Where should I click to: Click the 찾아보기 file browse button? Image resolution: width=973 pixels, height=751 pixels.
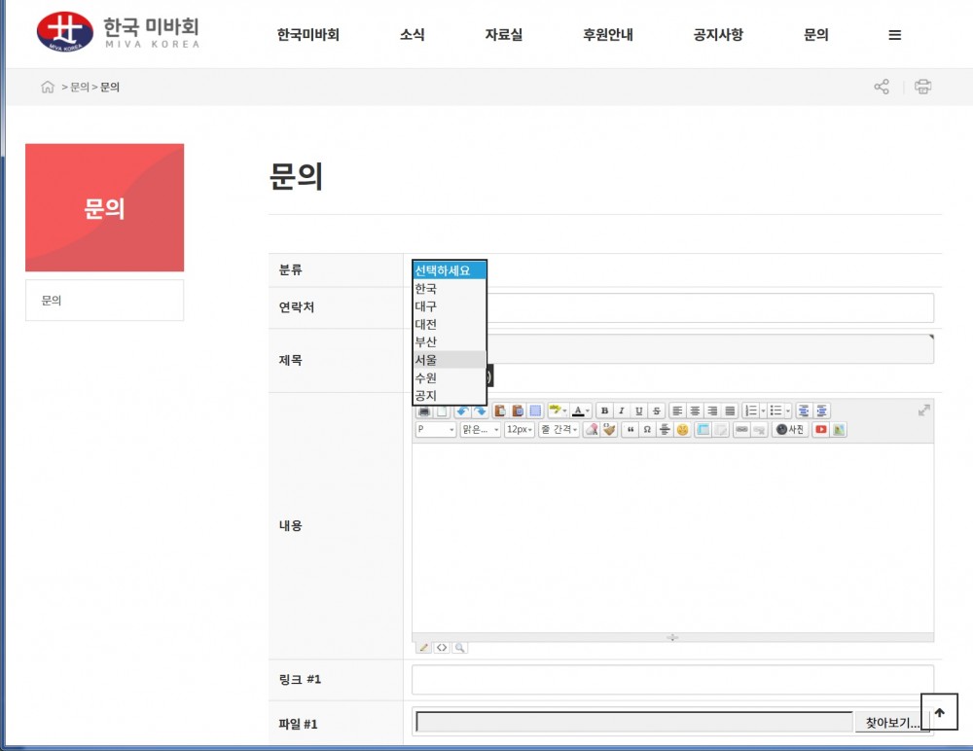pyautogui.click(x=891, y=723)
